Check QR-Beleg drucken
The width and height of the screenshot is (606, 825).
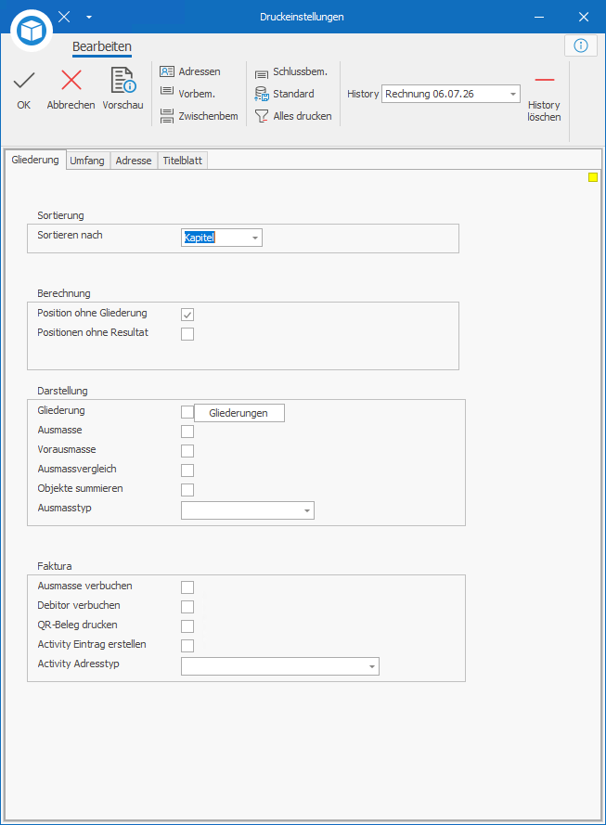(x=187, y=626)
